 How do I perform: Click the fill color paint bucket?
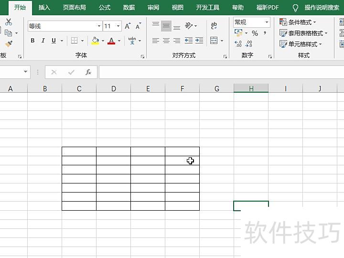tap(95, 41)
